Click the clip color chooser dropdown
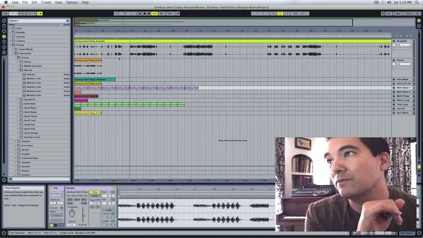 pyautogui.click(x=57, y=196)
